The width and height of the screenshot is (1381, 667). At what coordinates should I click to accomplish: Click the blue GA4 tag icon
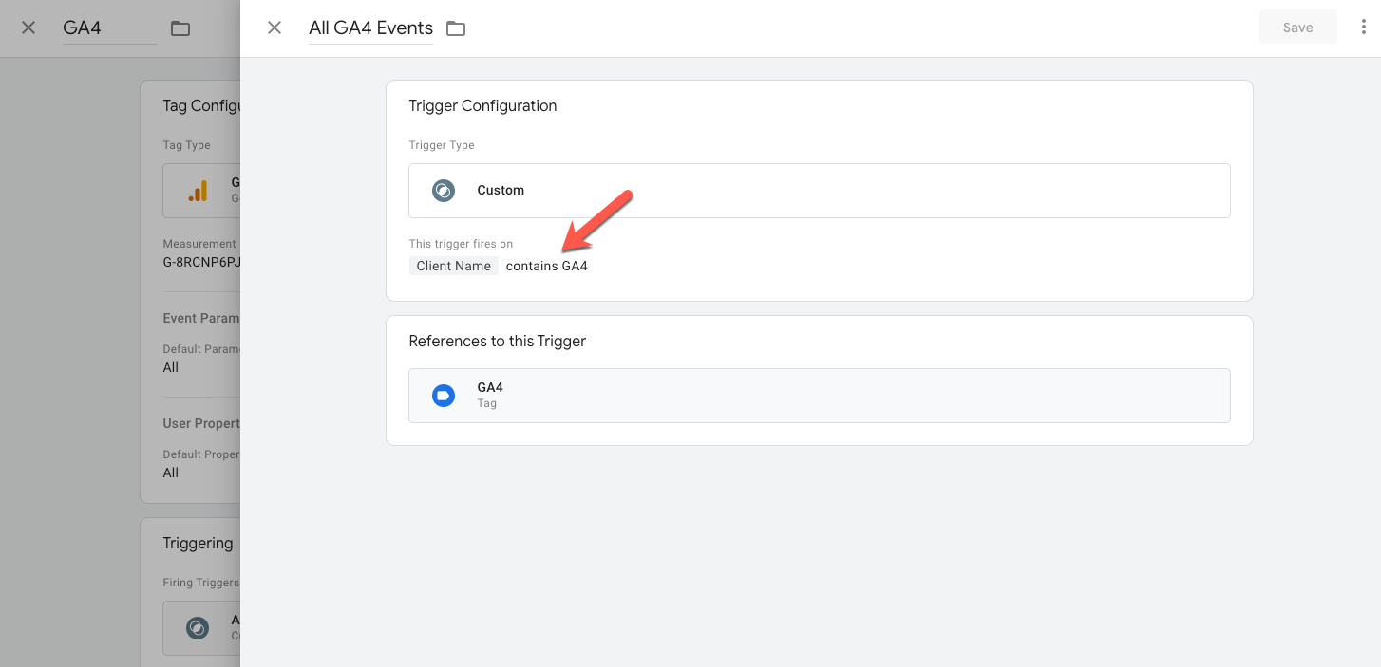coord(444,396)
